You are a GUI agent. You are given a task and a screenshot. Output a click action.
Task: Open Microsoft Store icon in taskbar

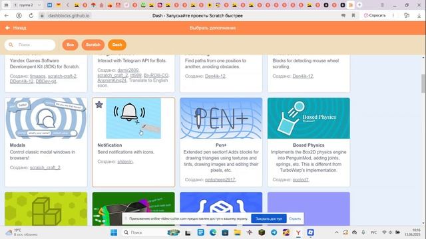(225, 232)
